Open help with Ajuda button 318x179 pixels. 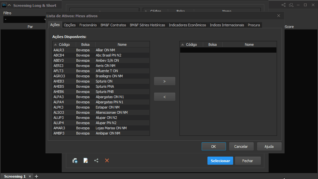point(269,147)
